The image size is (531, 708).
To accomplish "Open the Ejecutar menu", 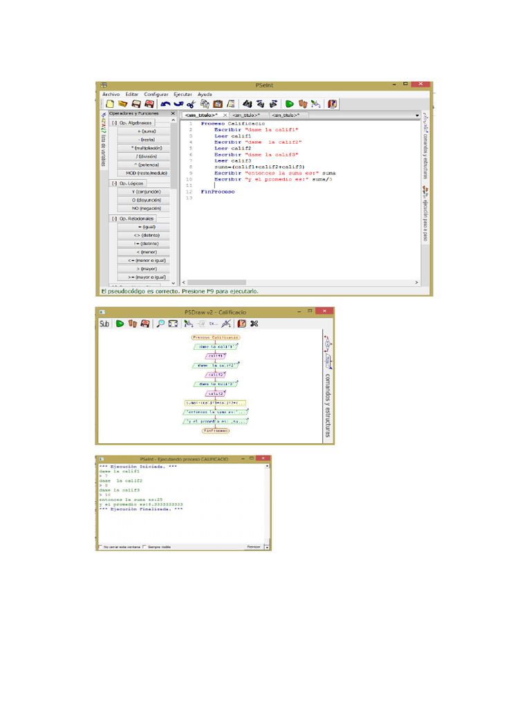I will (183, 94).
